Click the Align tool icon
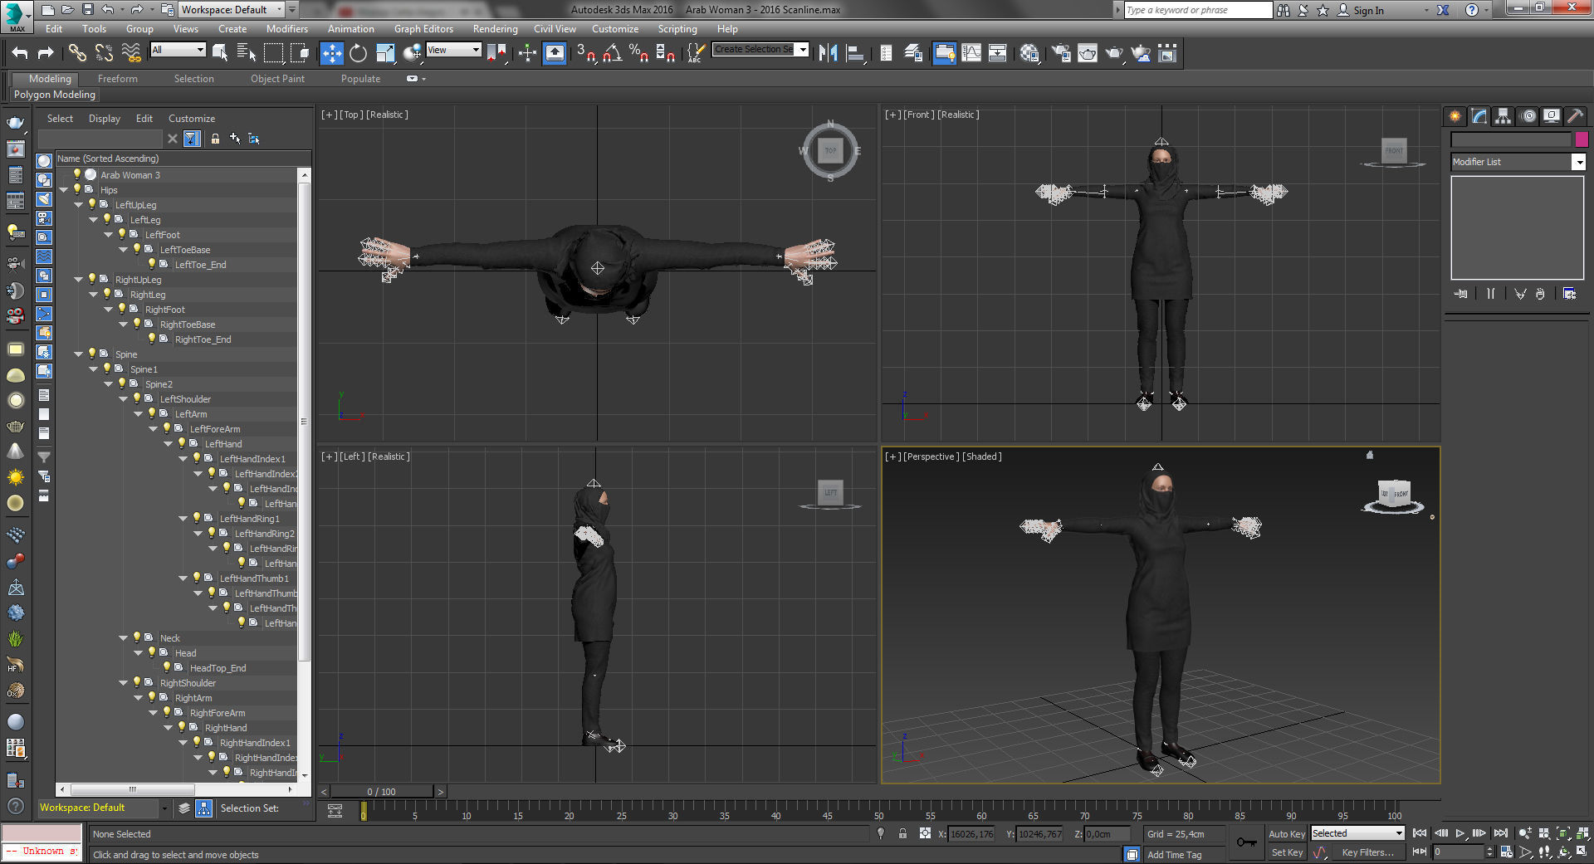Screen dimensions: 1594x864 pos(855,53)
